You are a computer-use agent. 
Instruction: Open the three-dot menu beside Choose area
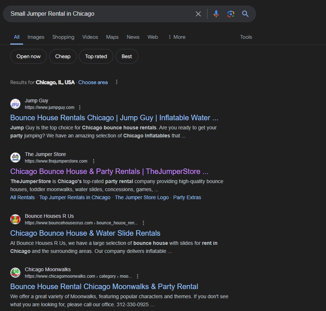point(117,82)
